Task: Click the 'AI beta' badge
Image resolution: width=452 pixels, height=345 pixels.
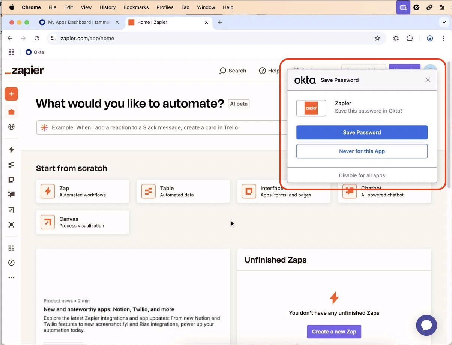Action: (239, 103)
